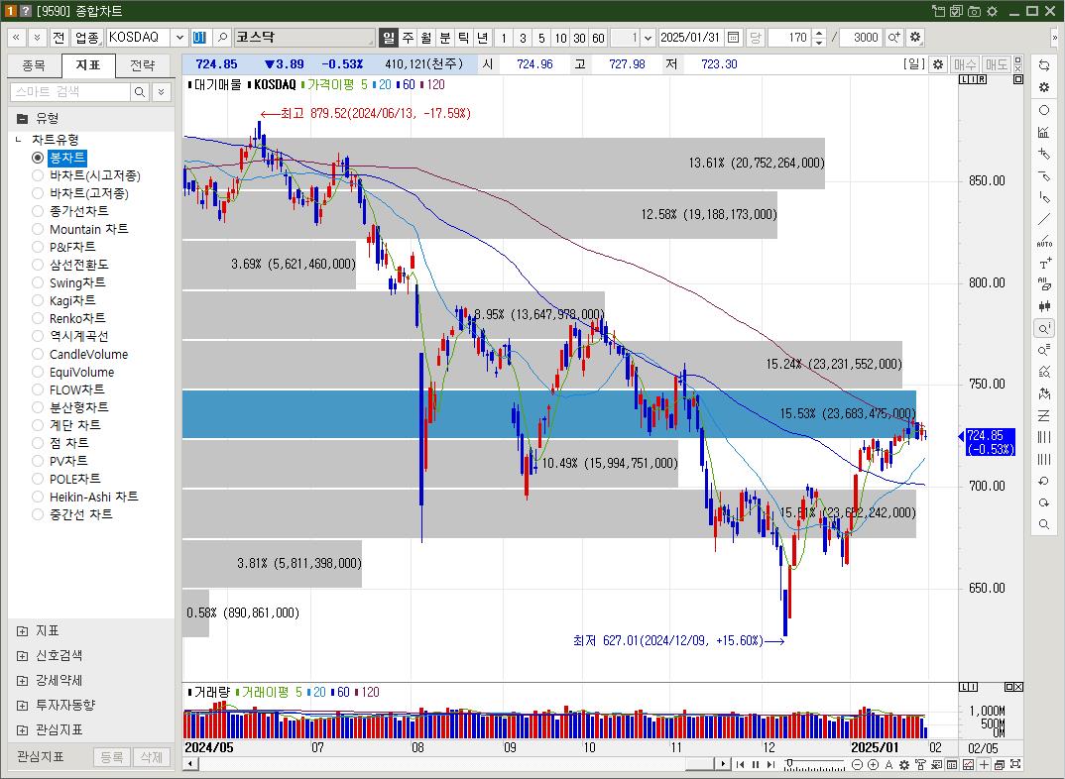Click the chart analysis icon below circle tool
Screen dimensions: 1065x779
[1044, 132]
